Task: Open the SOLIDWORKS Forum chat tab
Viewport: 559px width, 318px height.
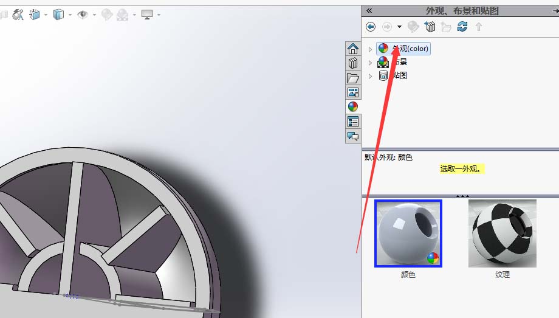Action: [x=353, y=136]
